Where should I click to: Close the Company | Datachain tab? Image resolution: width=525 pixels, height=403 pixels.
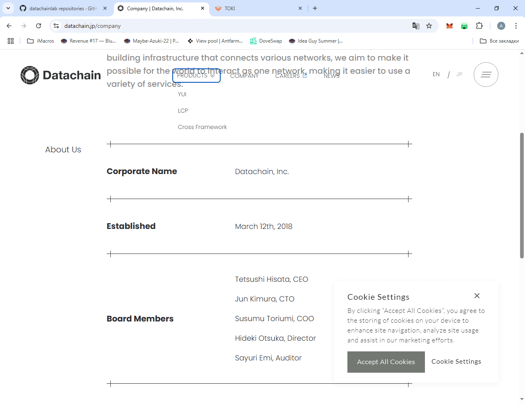point(203,8)
